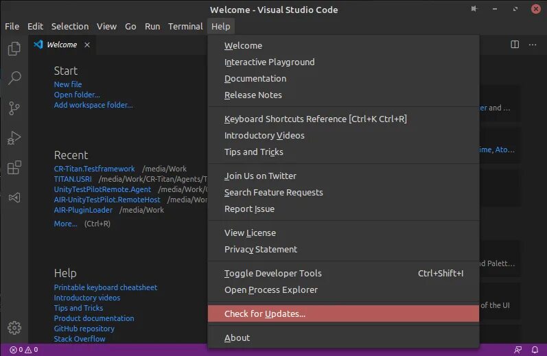
Task: Open the Terminal menu
Action: (x=185, y=26)
